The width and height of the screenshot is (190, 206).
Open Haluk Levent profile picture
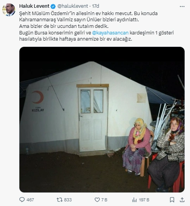tap(9, 10)
